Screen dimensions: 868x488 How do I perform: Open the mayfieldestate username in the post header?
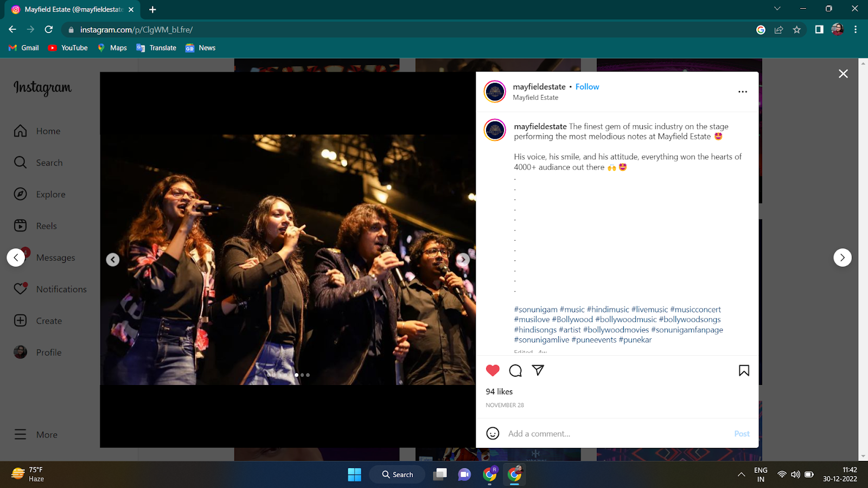539,87
